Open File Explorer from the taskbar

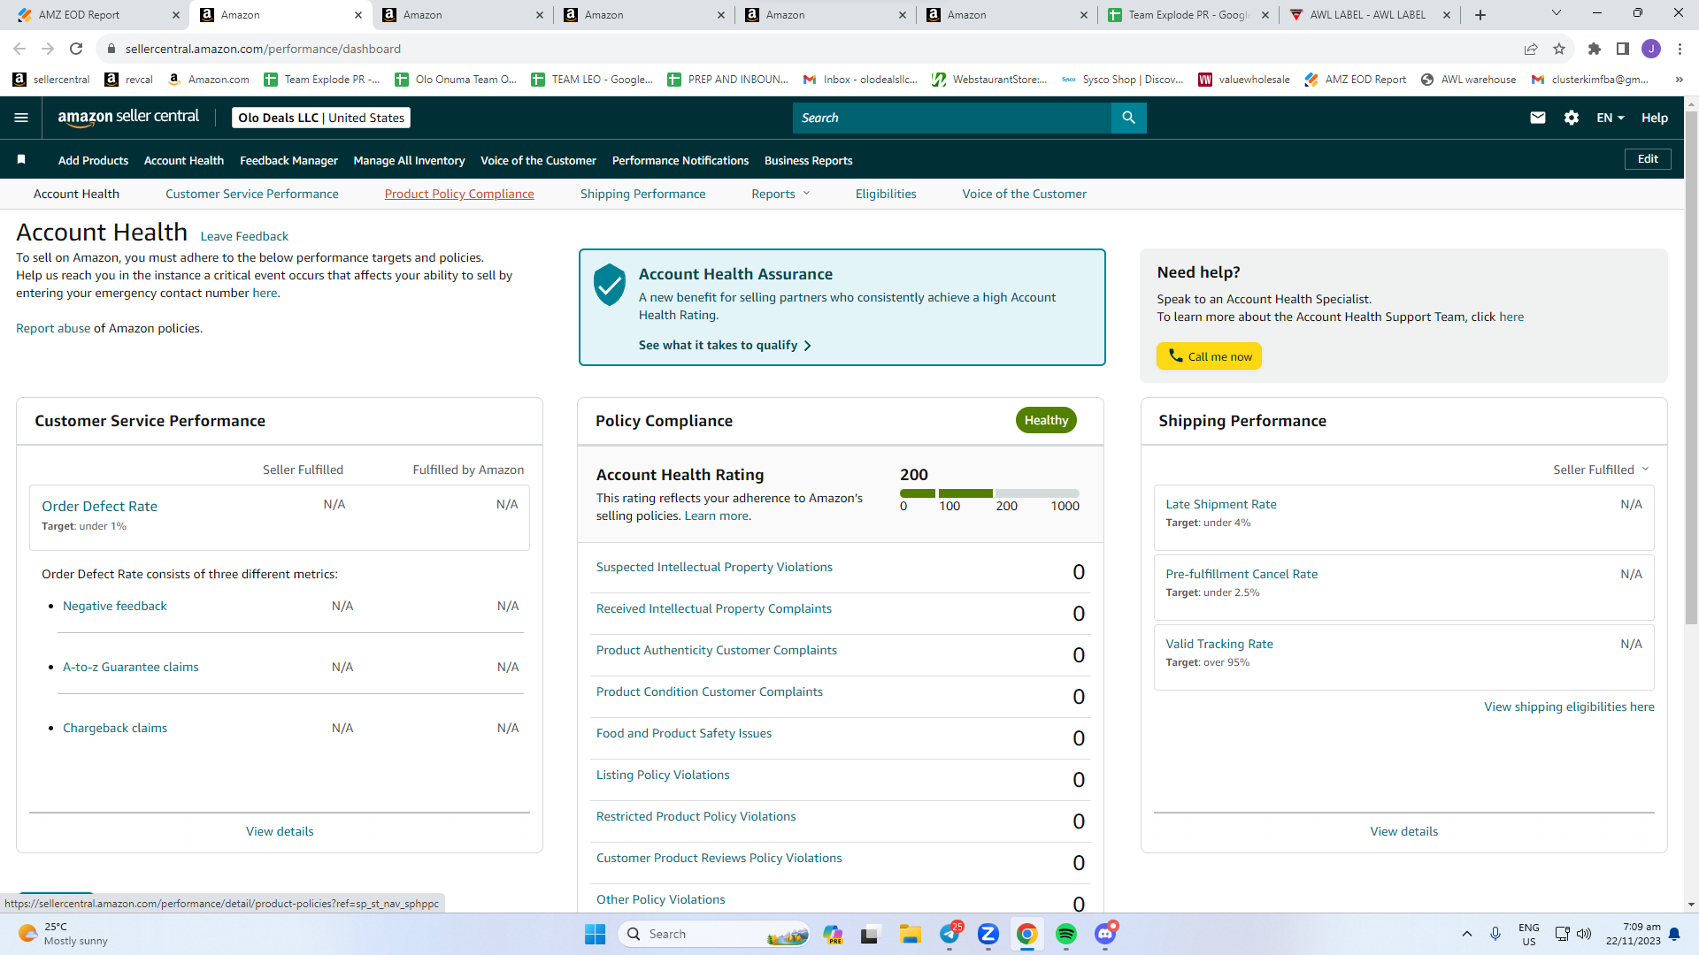click(x=911, y=934)
